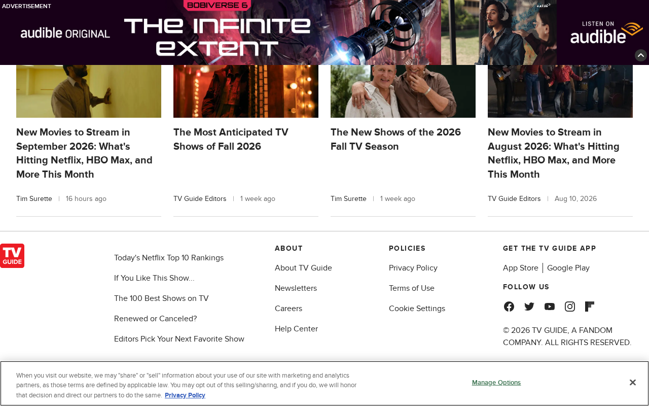Open Privacy Policy link in cookie banner
The width and height of the screenshot is (649, 406).
point(185,395)
